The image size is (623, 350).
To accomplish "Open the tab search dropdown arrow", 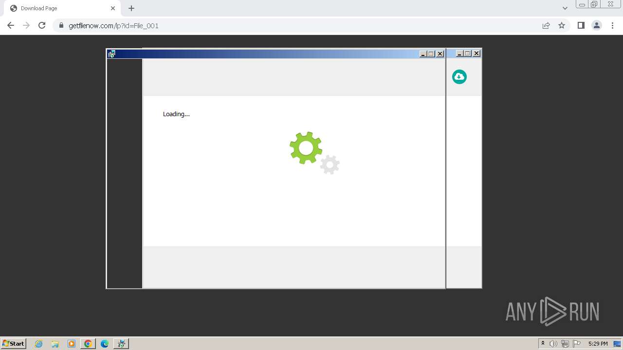I will click(x=565, y=8).
